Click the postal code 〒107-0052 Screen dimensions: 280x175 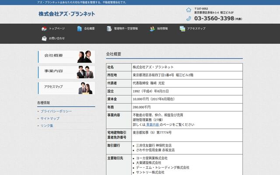[x=201, y=9]
